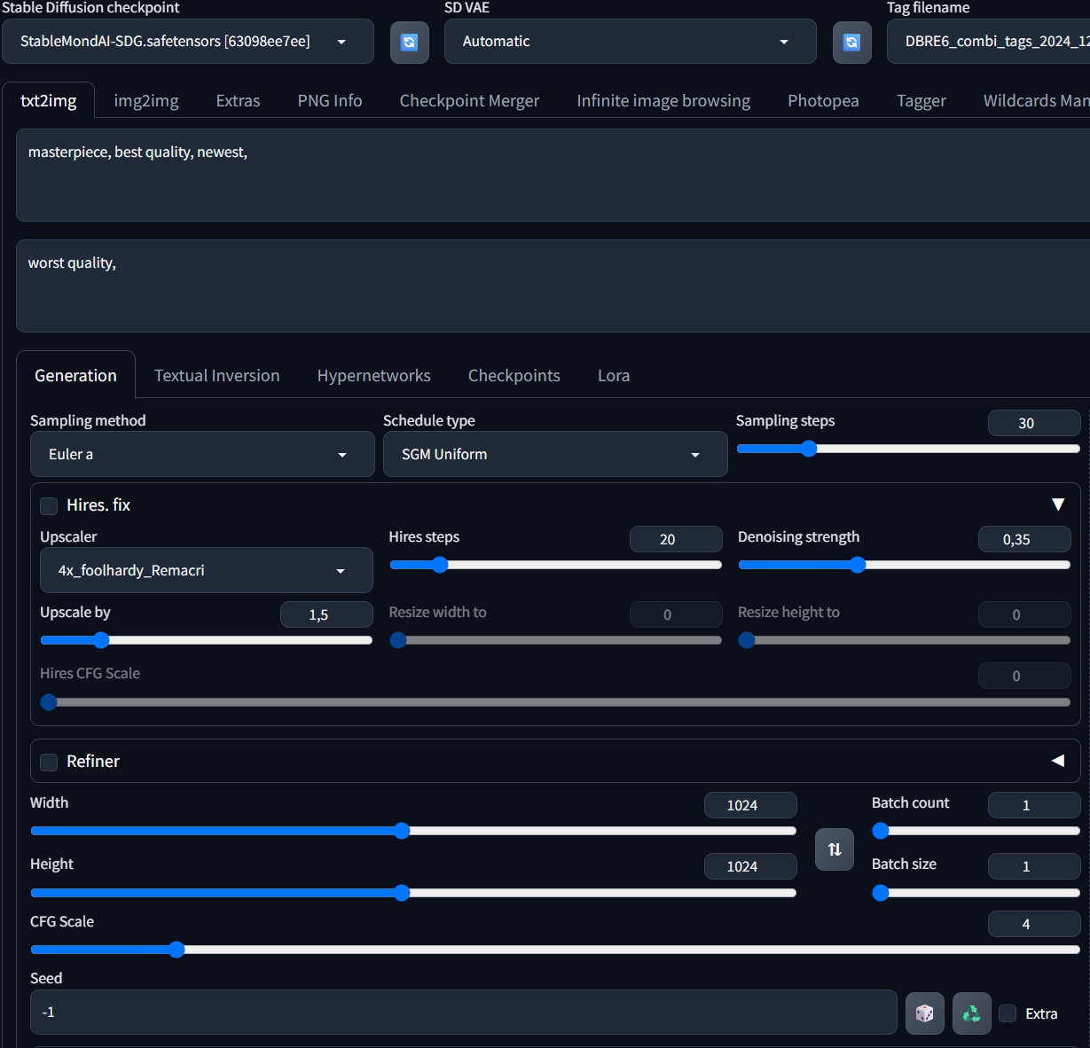
Task: Refresh the Stable Diffusion checkpoint list
Action: (x=409, y=42)
